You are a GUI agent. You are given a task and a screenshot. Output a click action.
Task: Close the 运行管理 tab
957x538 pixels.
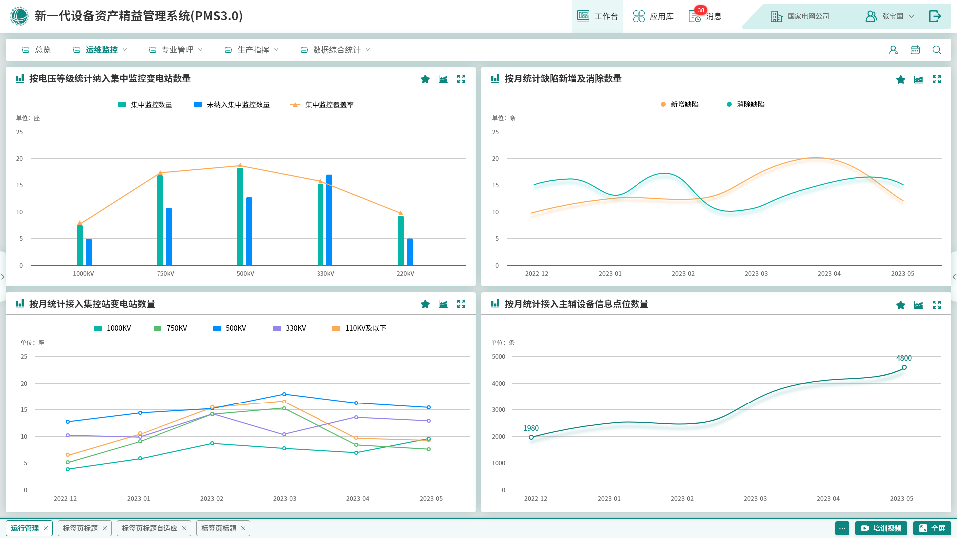coord(46,528)
